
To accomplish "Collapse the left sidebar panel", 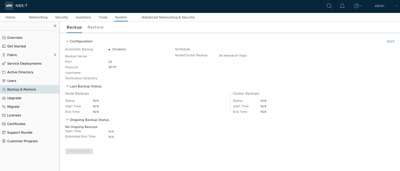I will coord(55,26).
